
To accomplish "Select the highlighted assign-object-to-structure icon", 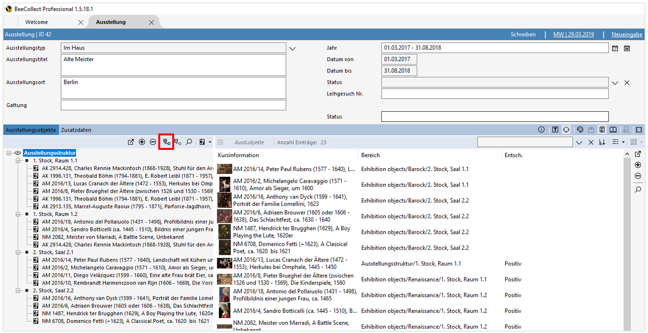I will click(166, 142).
